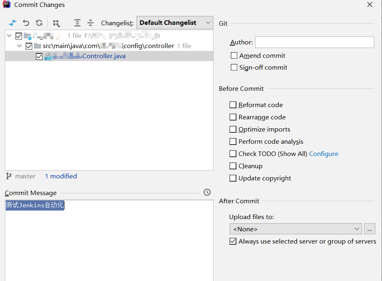Click the Configure link for TODO check
This screenshot has width=382, height=281.
pyautogui.click(x=323, y=154)
